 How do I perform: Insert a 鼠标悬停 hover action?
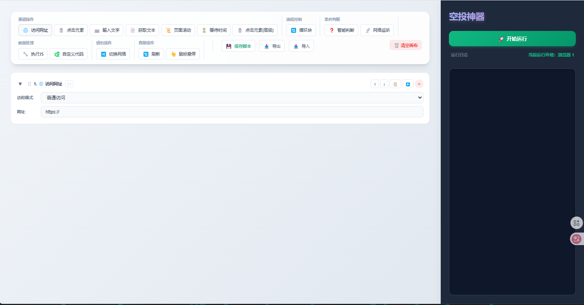(183, 54)
